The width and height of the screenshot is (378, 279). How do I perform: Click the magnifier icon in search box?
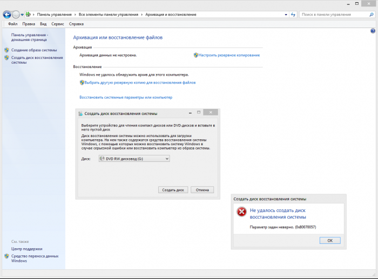tap(370, 15)
